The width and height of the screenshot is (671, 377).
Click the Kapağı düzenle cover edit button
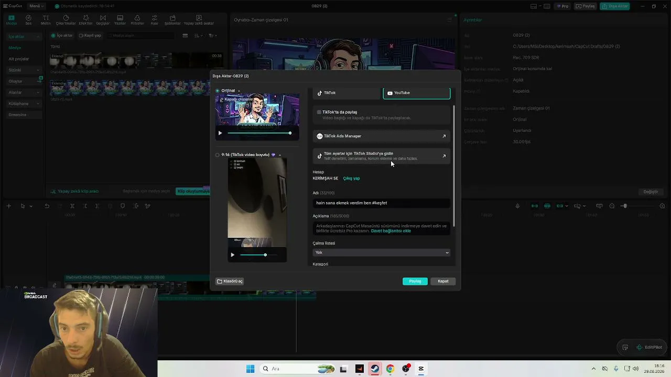pos(236,99)
